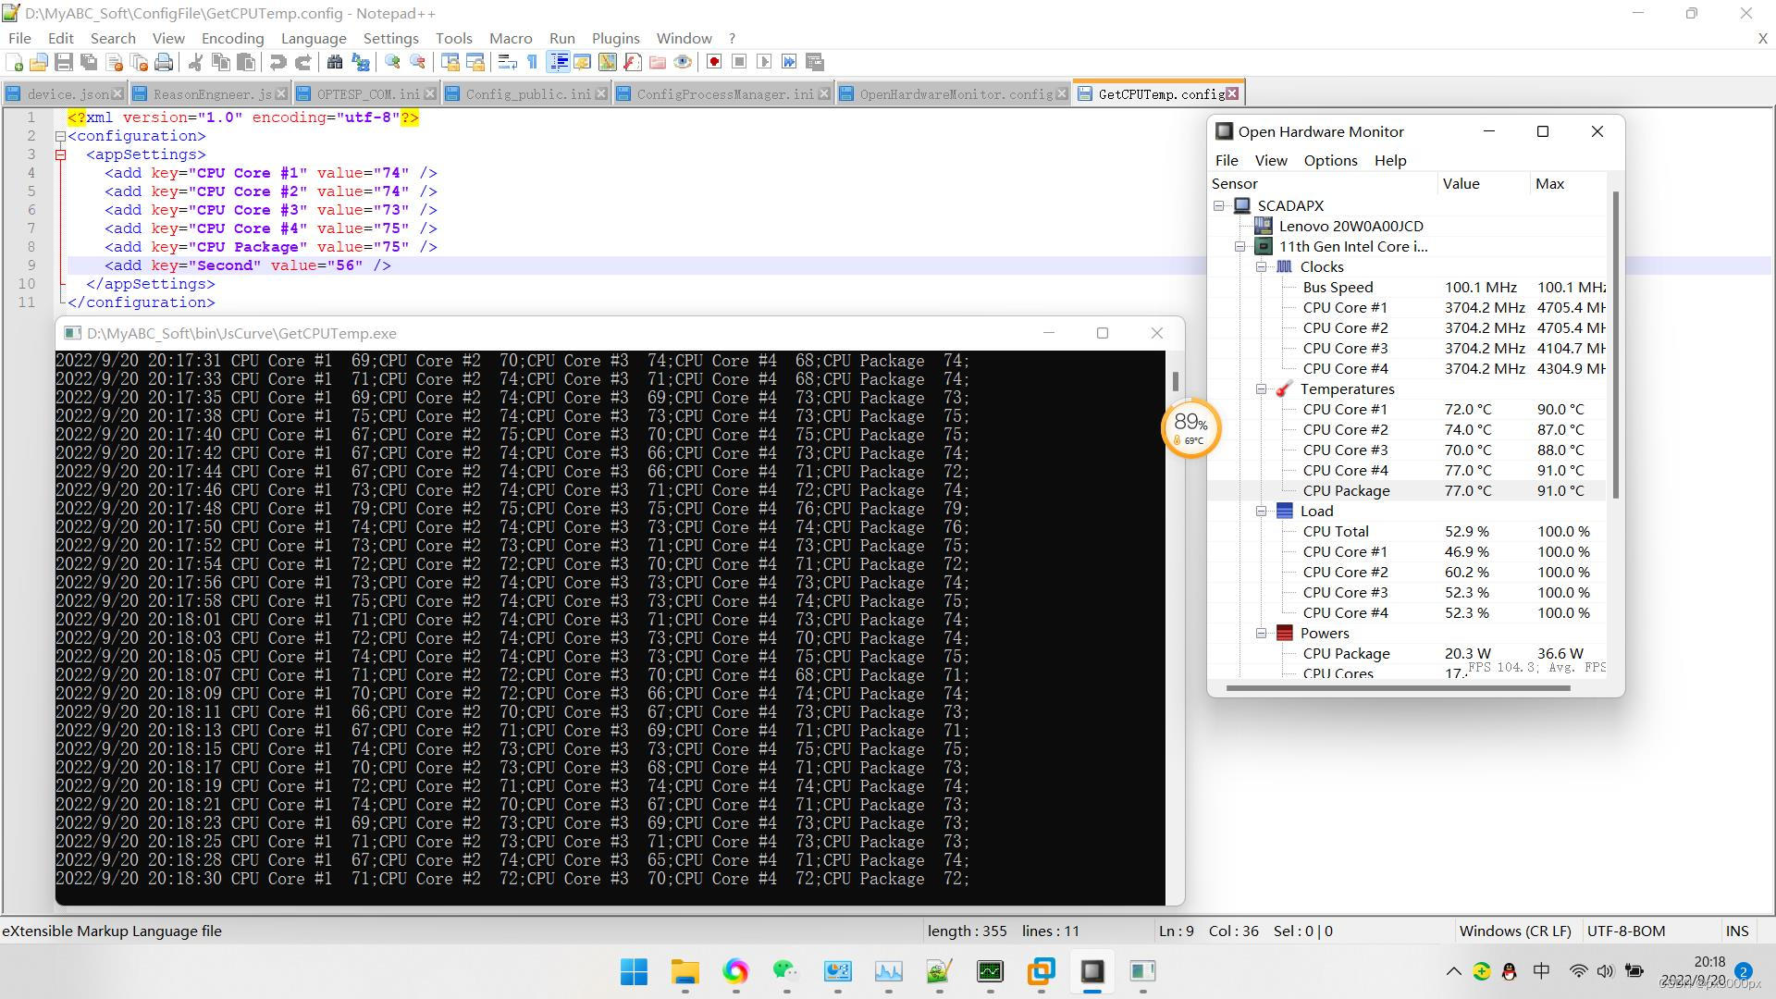Switch to the Config_public.ini tab
Viewport: 1776px width, 999px height.
[x=527, y=94]
